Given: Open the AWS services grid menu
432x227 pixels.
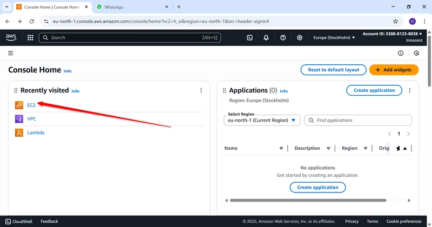Looking at the screenshot, I should [x=30, y=37].
